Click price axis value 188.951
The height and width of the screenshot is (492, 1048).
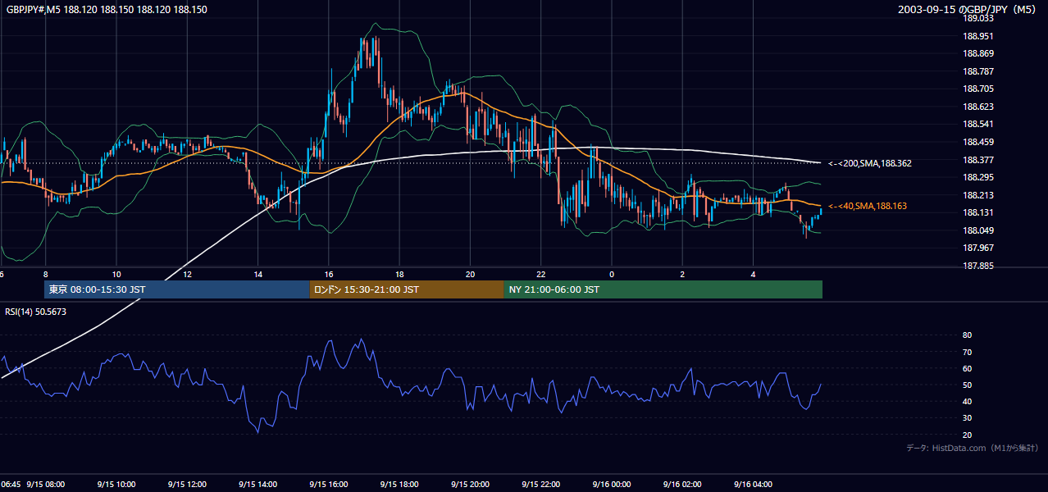point(977,36)
